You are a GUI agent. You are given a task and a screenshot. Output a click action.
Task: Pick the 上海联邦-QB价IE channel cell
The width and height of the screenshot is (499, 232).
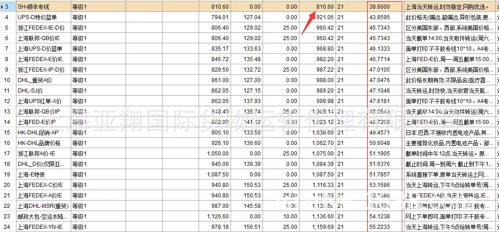(x=43, y=38)
